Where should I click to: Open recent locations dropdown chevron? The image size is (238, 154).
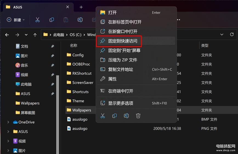coord(26,35)
